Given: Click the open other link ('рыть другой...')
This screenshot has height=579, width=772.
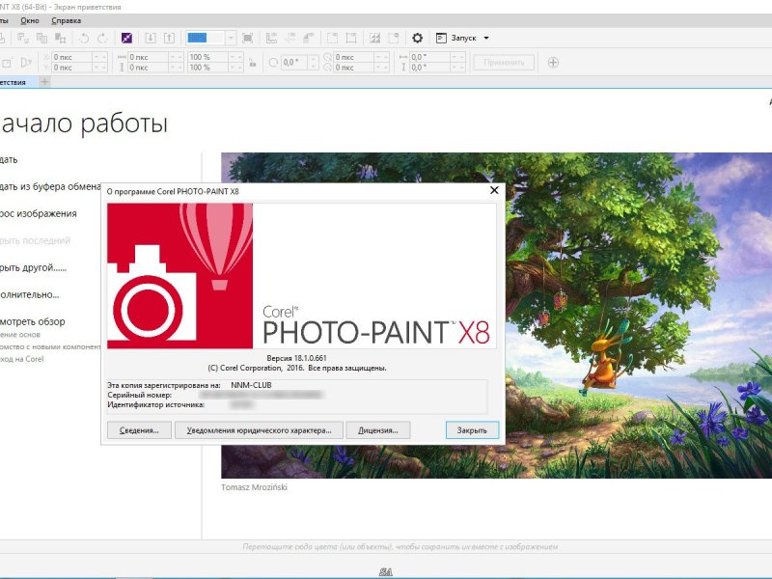Looking at the screenshot, I should [x=33, y=268].
